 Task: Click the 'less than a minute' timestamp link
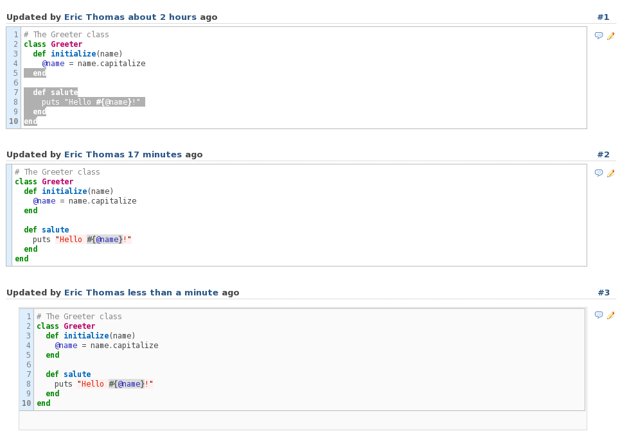coord(173,292)
